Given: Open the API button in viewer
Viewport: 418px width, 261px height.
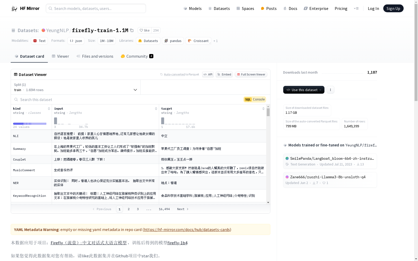Looking at the screenshot, I should tap(208, 74).
